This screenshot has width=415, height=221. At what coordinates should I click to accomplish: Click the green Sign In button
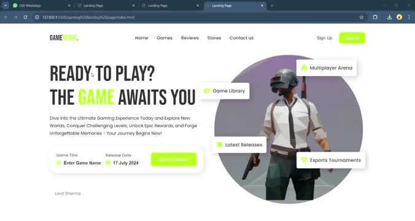coord(352,38)
